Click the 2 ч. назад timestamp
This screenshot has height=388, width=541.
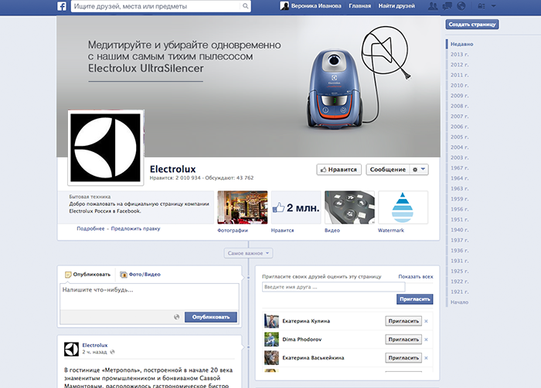click(94, 353)
